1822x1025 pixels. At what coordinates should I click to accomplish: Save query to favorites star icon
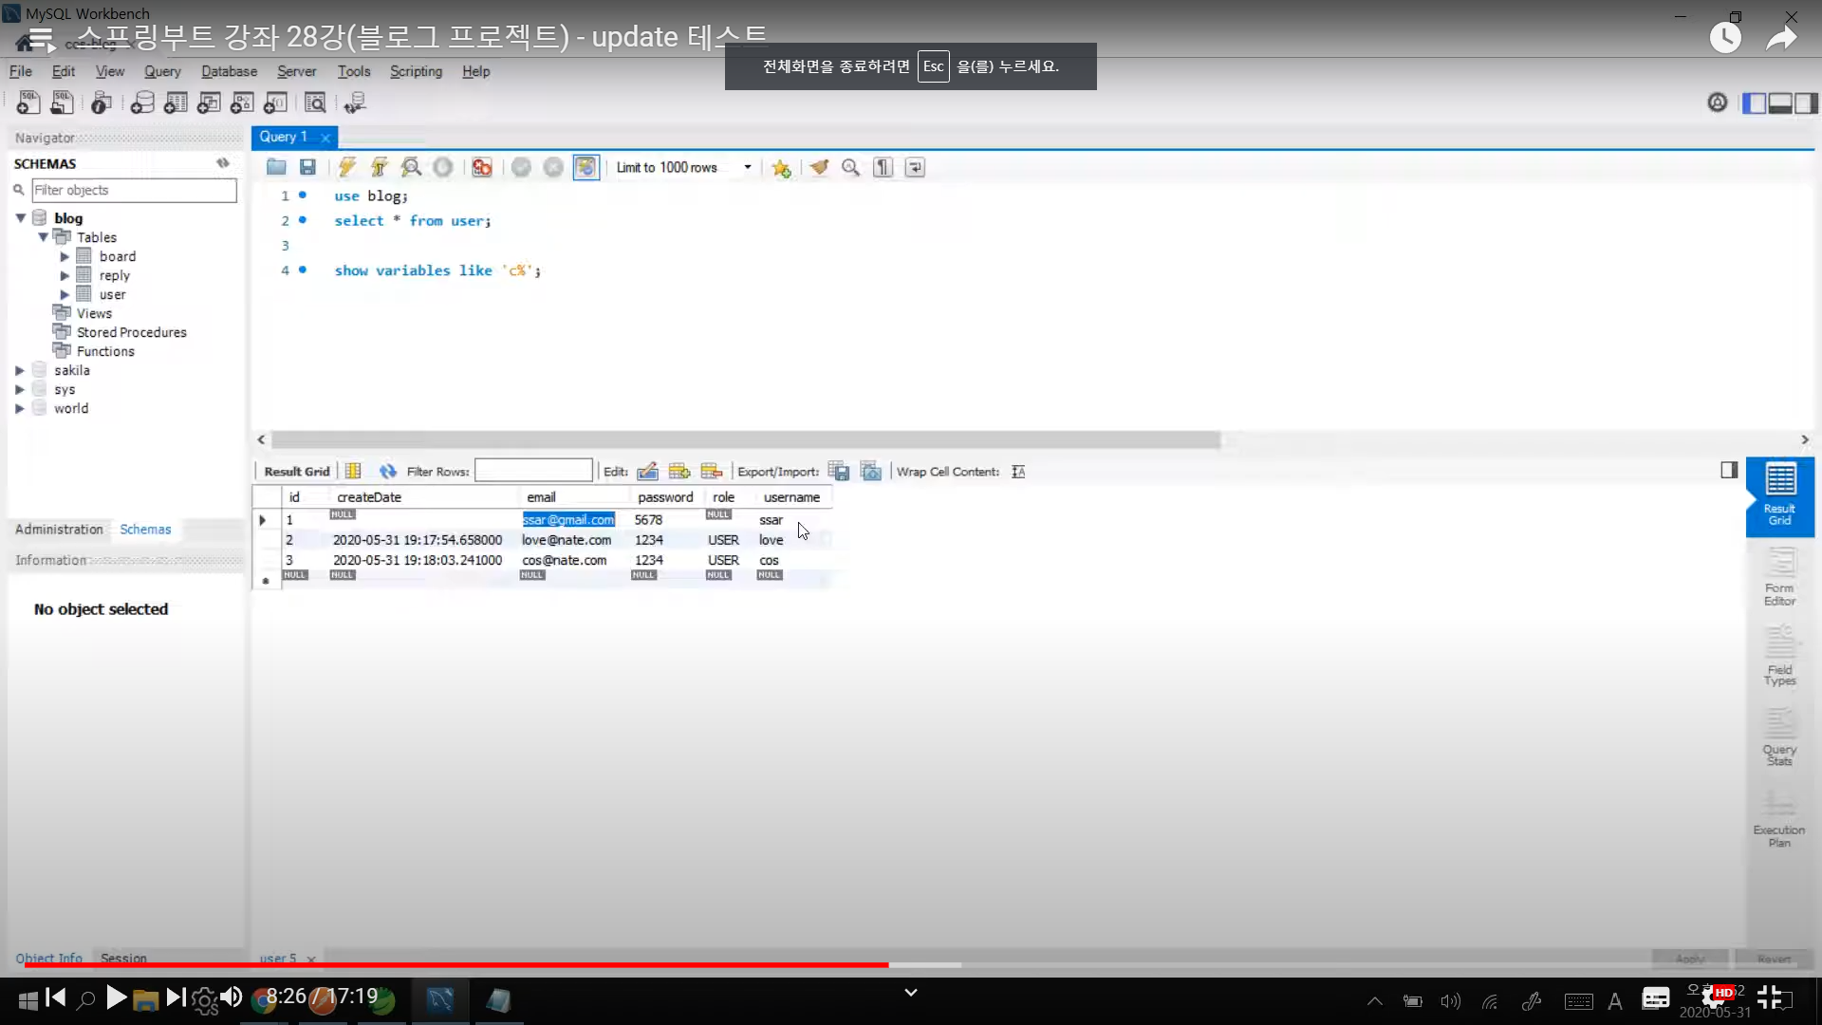(781, 168)
